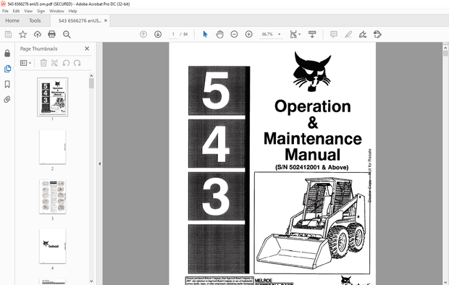This screenshot has width=449, height=285.
Task: Click the Save file icon
Action: [8, 34]
